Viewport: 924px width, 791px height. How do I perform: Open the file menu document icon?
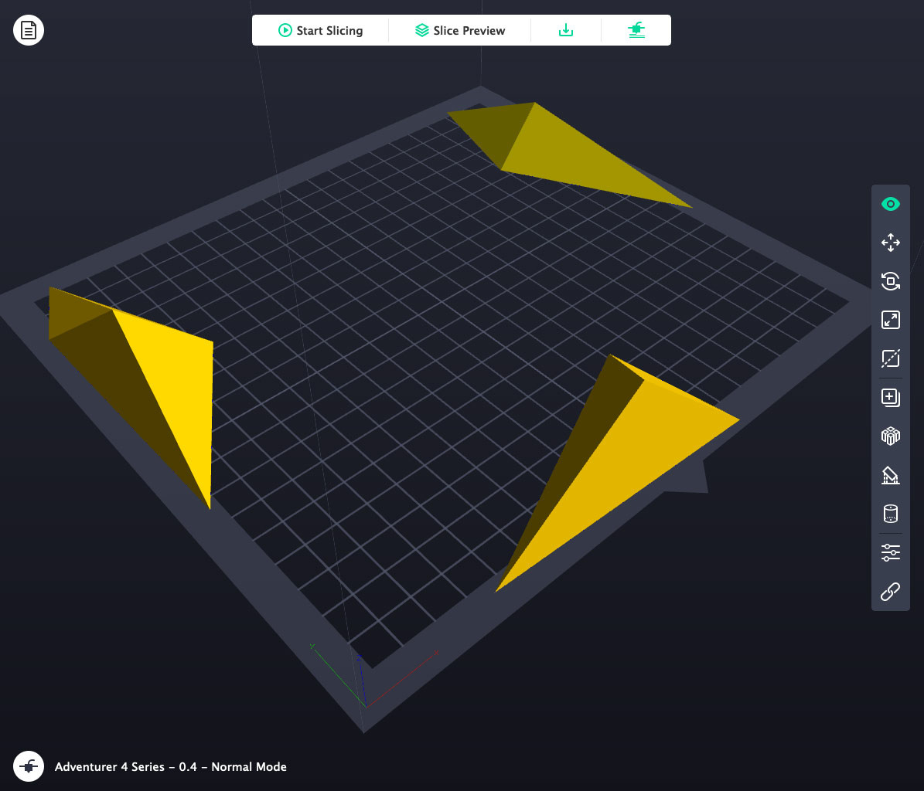[29, 30]
